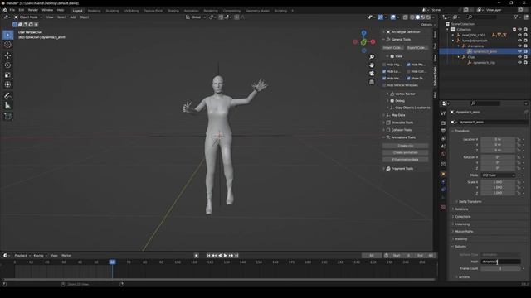Select the Measure tool
The height and width of the screenshot is (298, 531).
coord(7,106)
